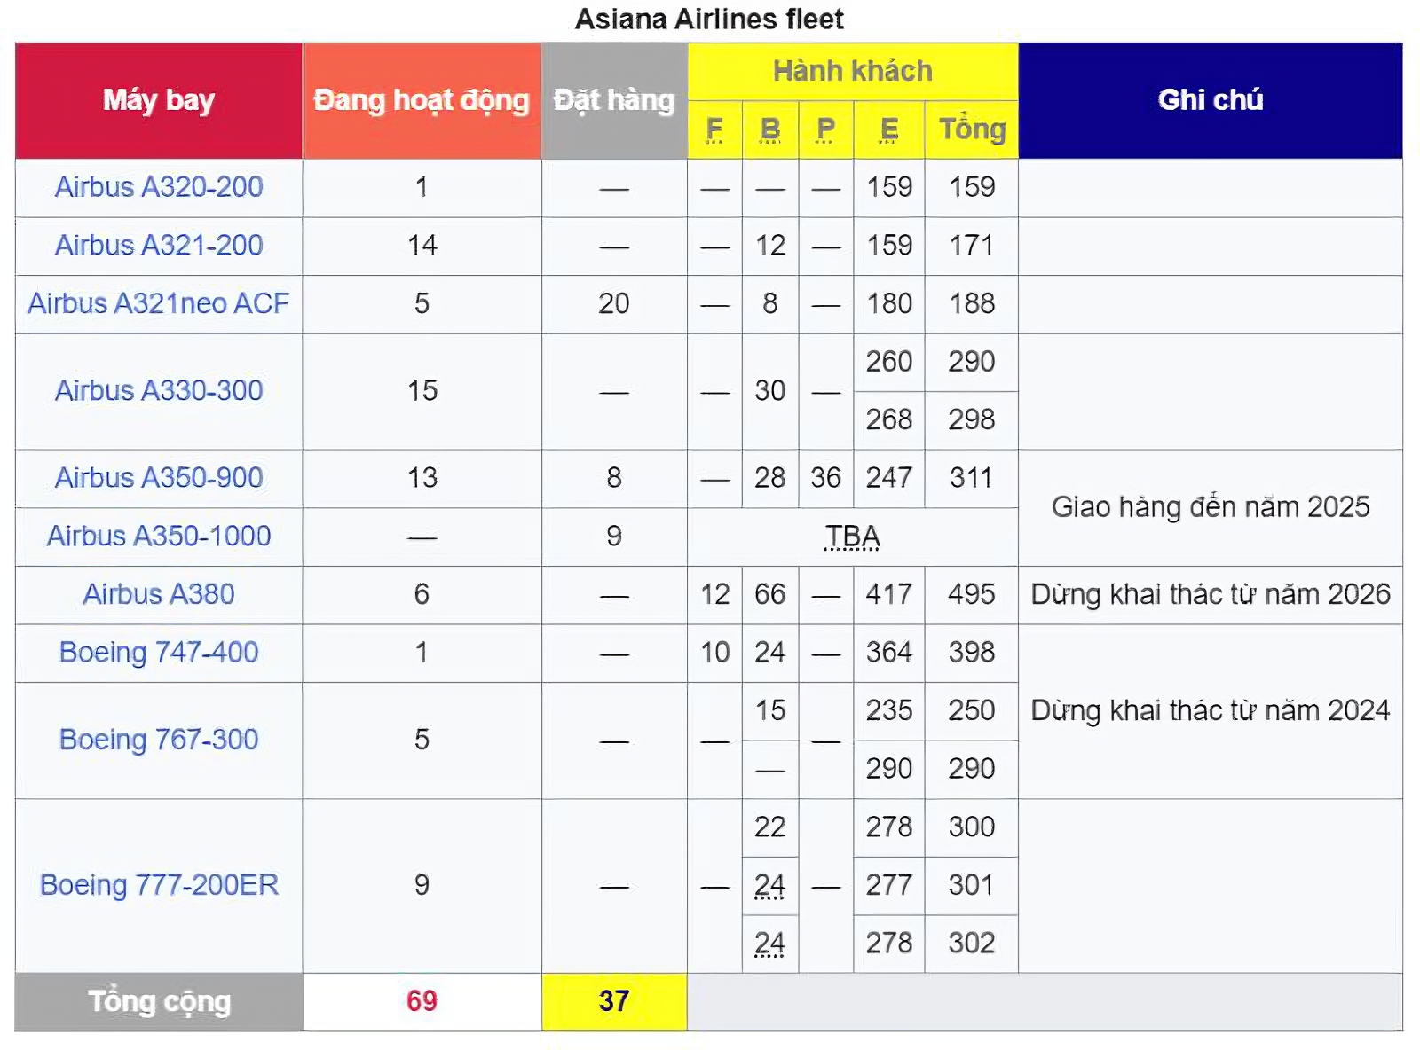Click the underlined TBA abbreviation
This screenshot has width=1420, height=1050.
(852, 537)
